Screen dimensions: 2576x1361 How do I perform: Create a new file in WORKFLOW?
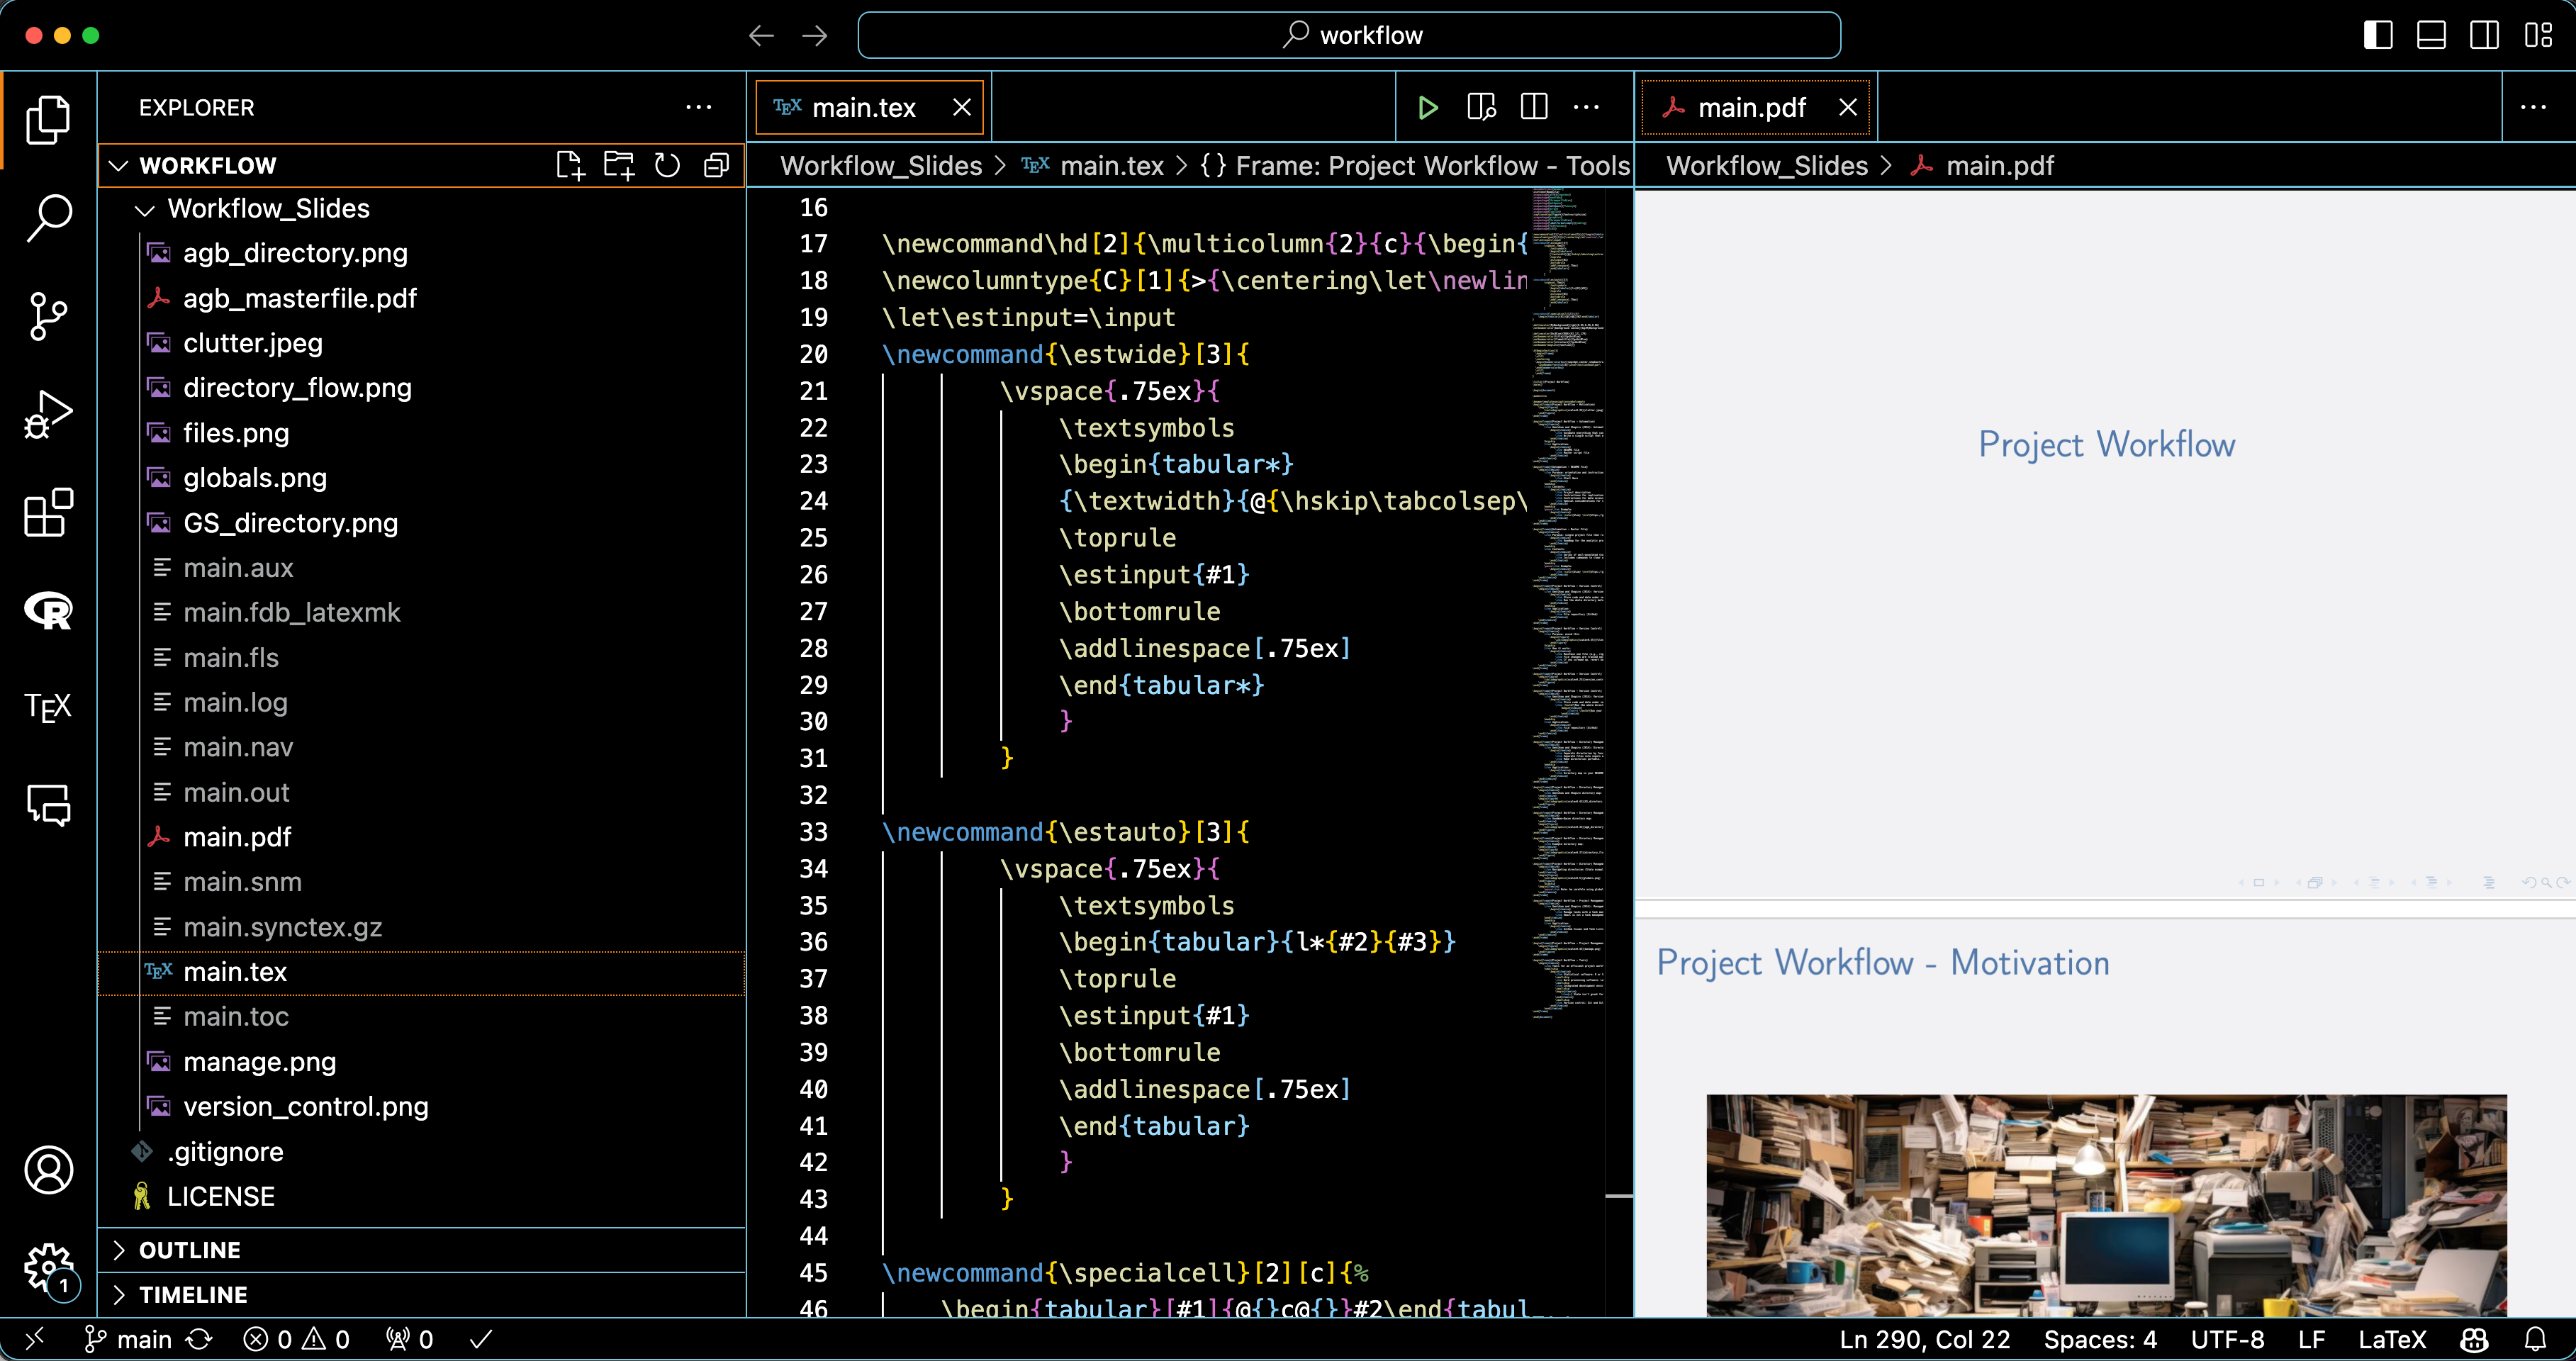pos(570,165)
